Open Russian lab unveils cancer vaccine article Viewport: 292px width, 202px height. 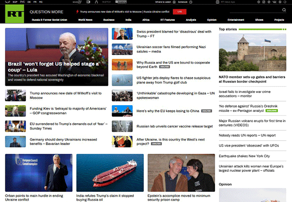(x=175, y=126)
